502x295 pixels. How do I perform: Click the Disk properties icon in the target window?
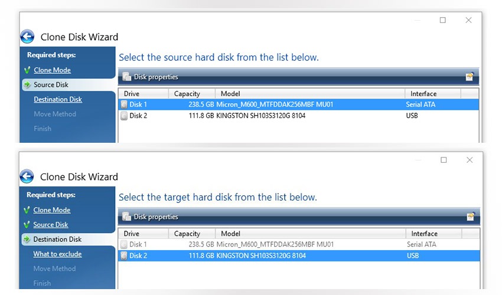pos(126,217)
